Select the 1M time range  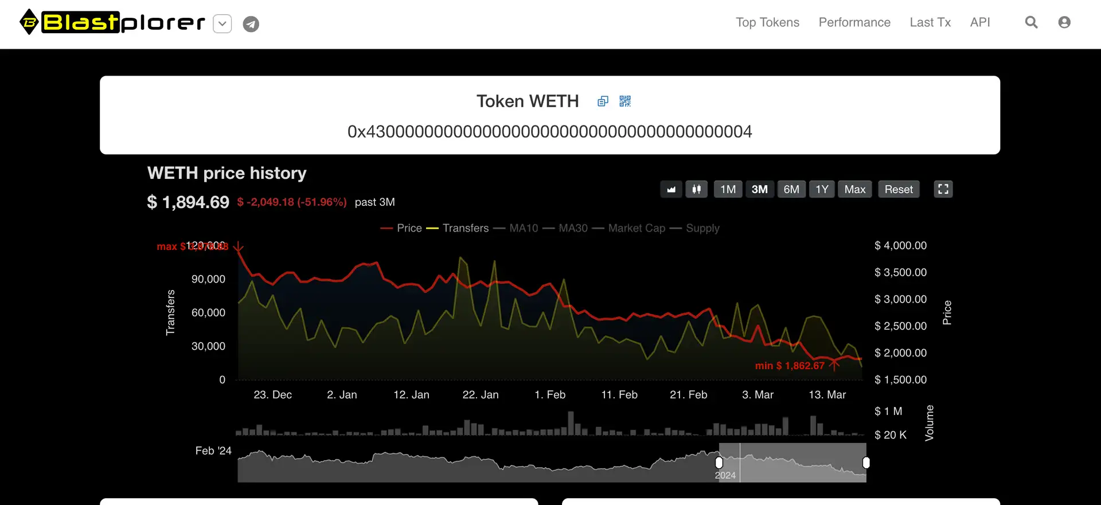(x=728, y=189)
